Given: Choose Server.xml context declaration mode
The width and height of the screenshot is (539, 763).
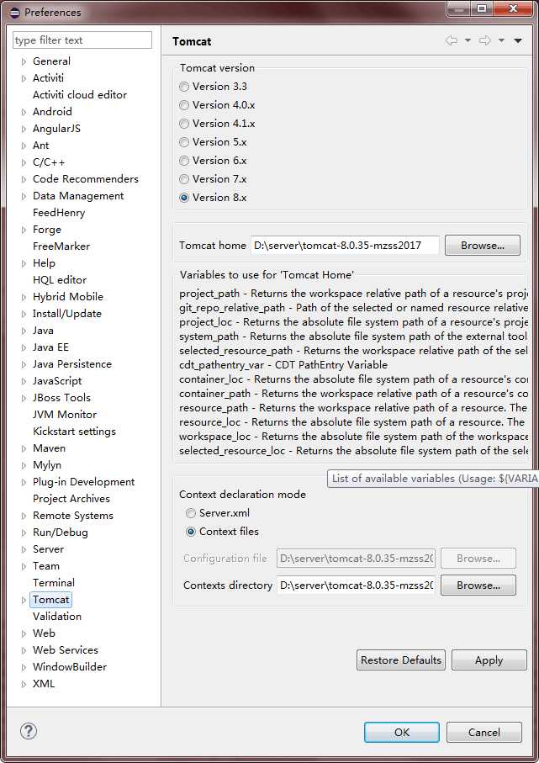Looking at the screenshot, I should click(x=191, y=513).
